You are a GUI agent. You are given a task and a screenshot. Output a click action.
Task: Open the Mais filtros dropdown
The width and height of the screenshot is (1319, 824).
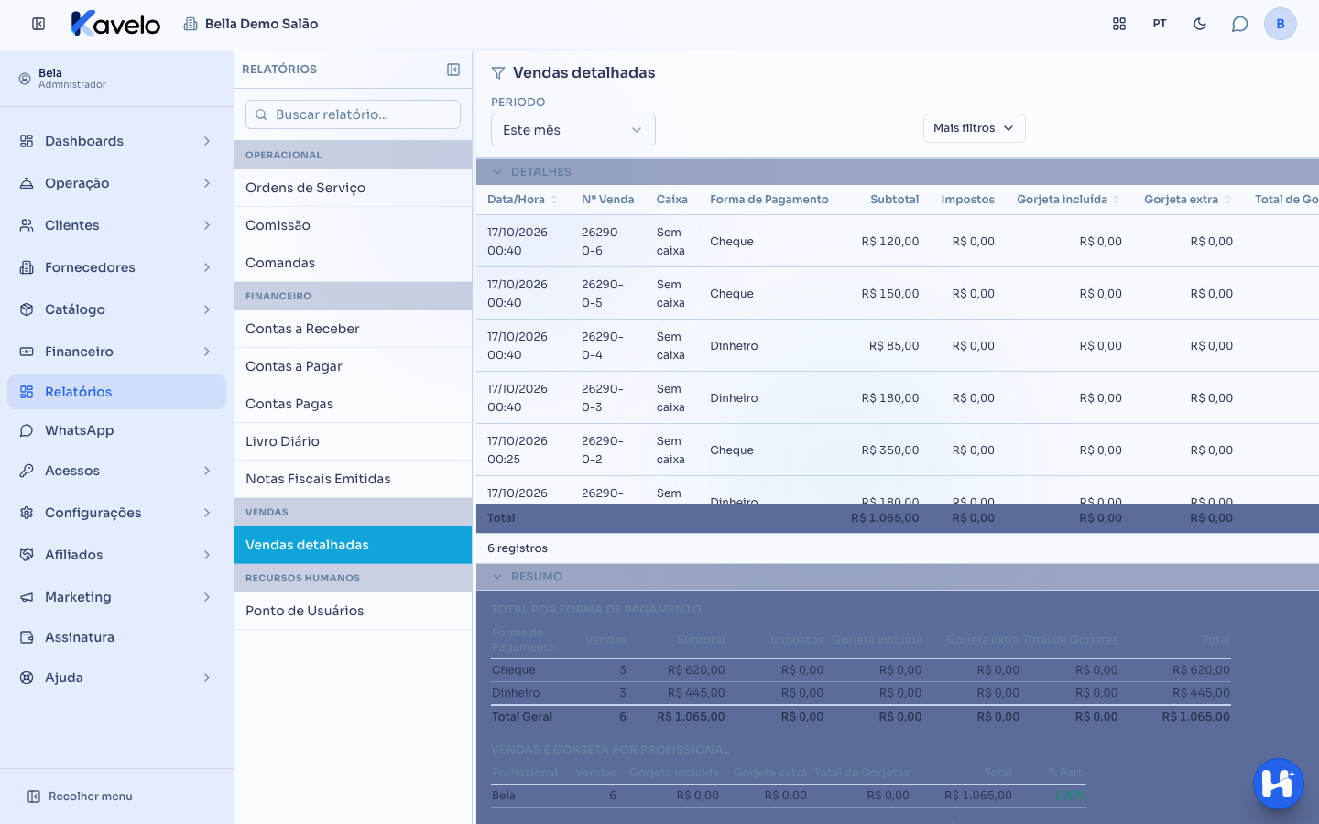(974, 128)
